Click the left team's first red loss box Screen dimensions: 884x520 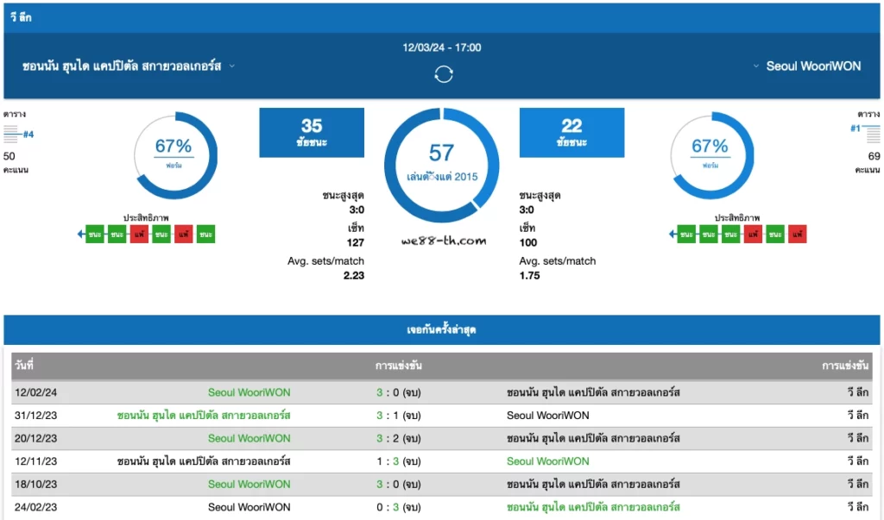(x=139, y=235)
